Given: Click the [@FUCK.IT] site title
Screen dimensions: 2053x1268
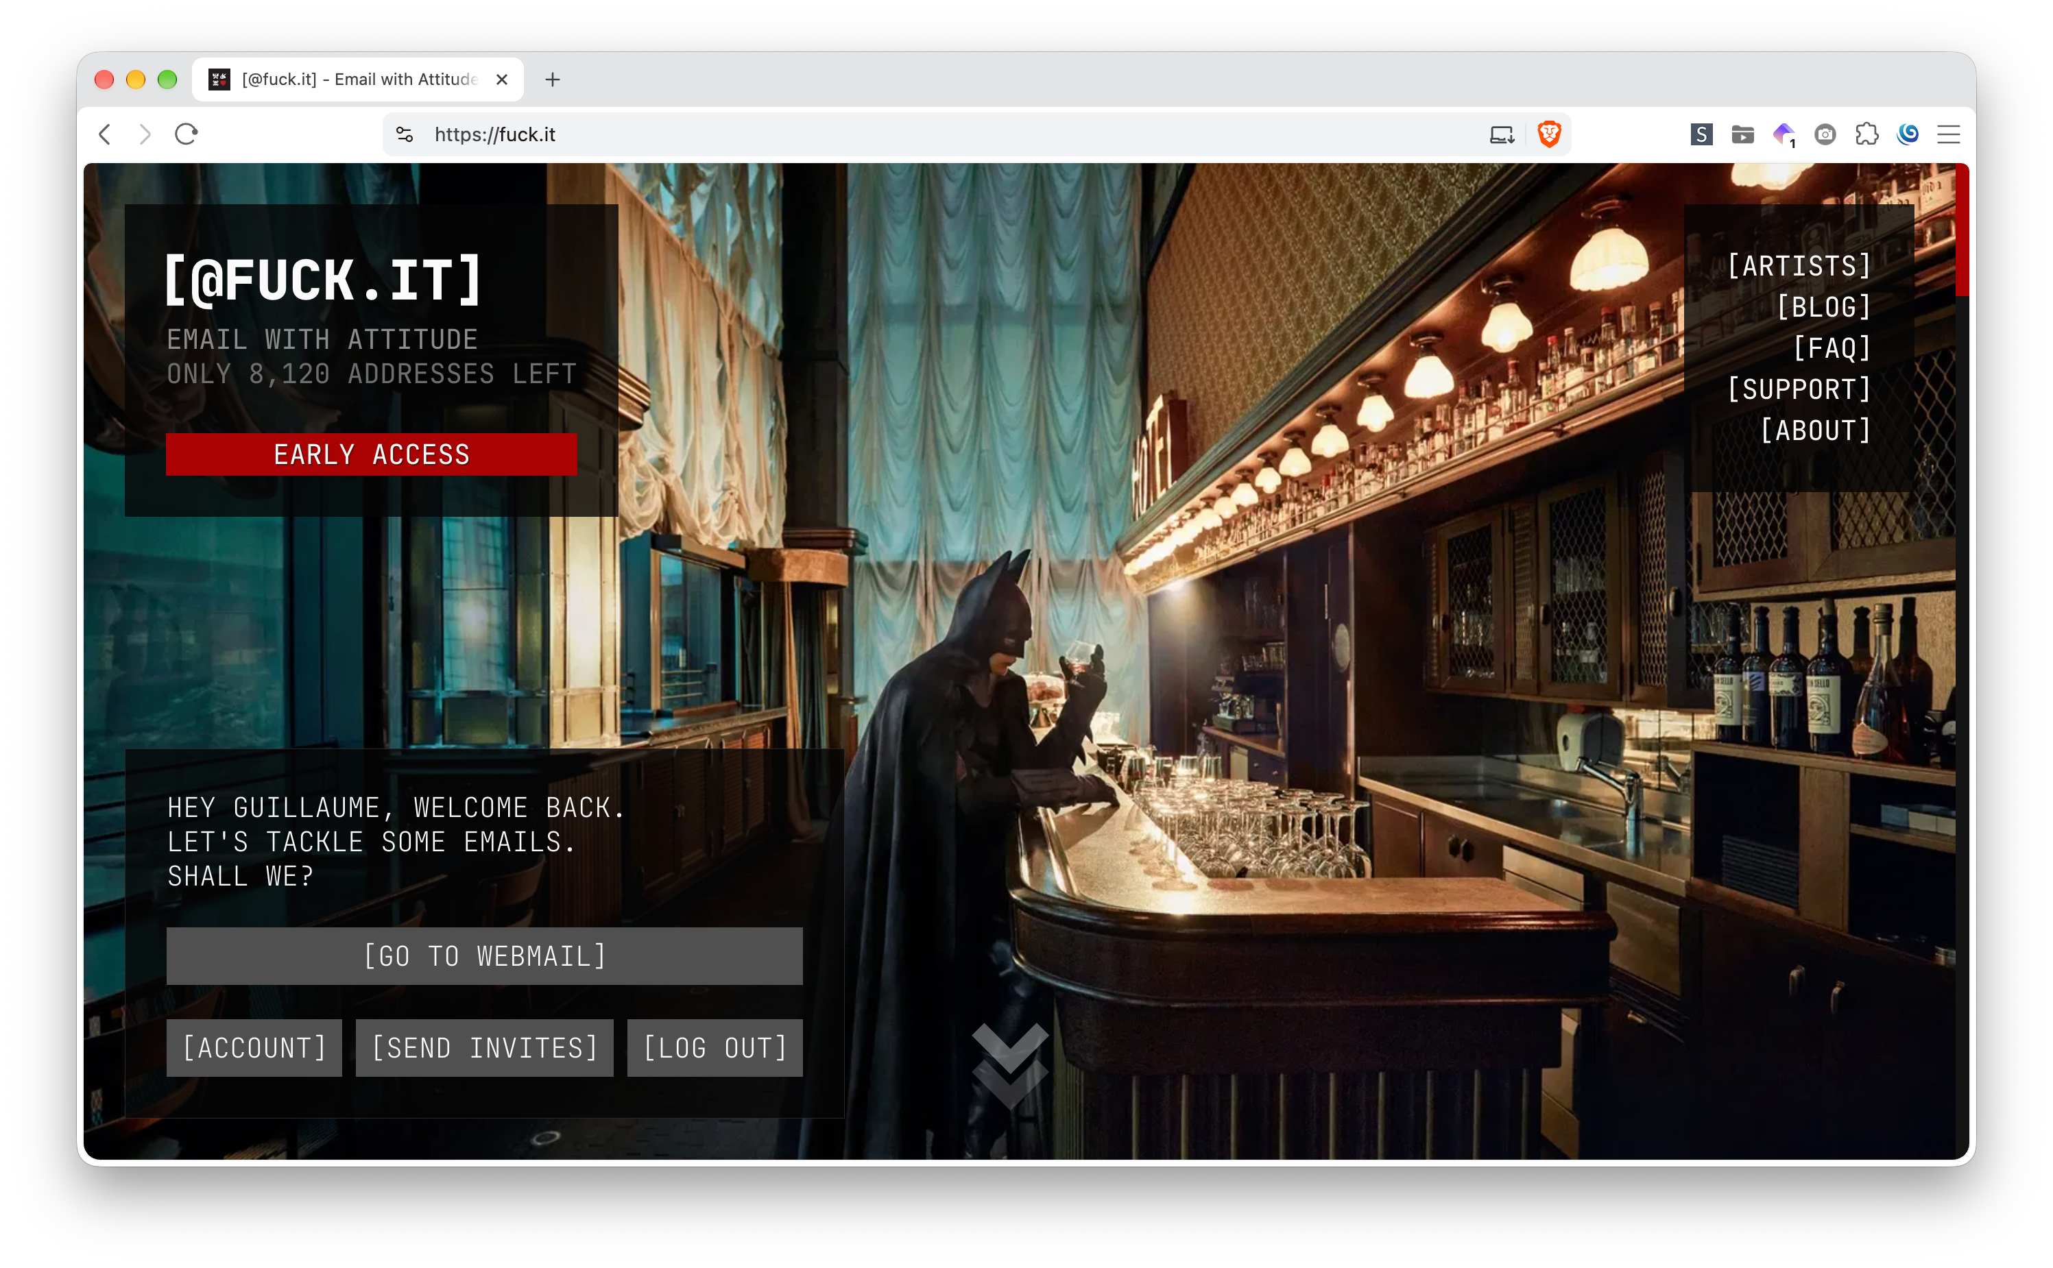Looking at the screenshot, I should pyautogui.click(x=323, y=280).
